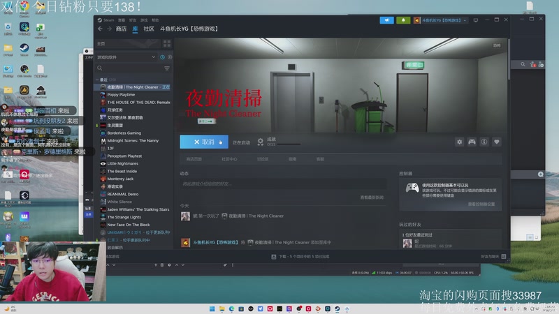Open controller layout icon
This screenshot has height=314, width=559.
472,142
